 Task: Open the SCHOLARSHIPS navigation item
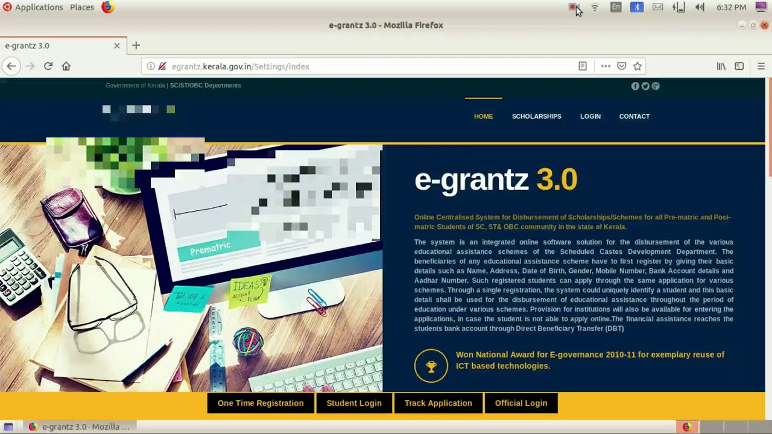pos(536,116)
